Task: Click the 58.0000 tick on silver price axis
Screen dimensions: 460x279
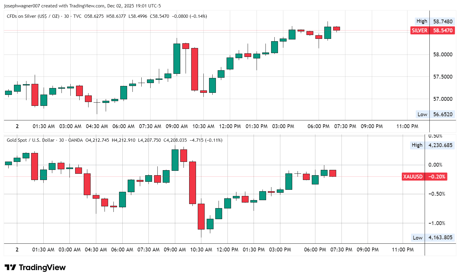Action: coord(443,55)
